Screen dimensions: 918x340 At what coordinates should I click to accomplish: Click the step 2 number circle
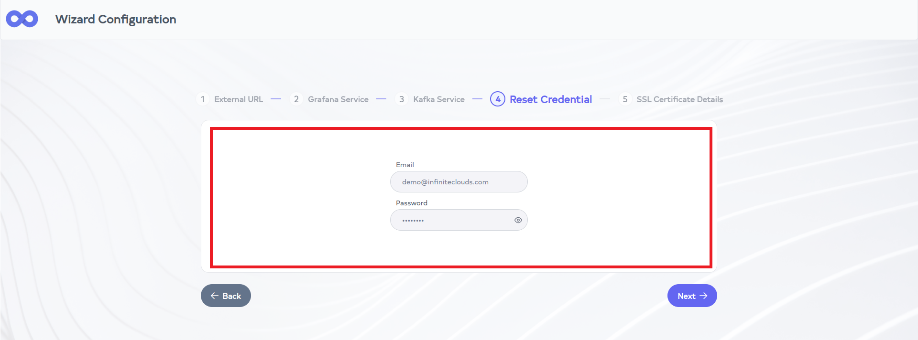click(296, 99)
